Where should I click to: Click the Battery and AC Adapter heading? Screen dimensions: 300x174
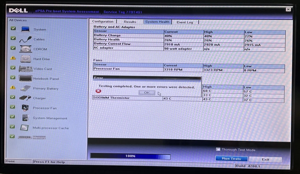point(114,27)
